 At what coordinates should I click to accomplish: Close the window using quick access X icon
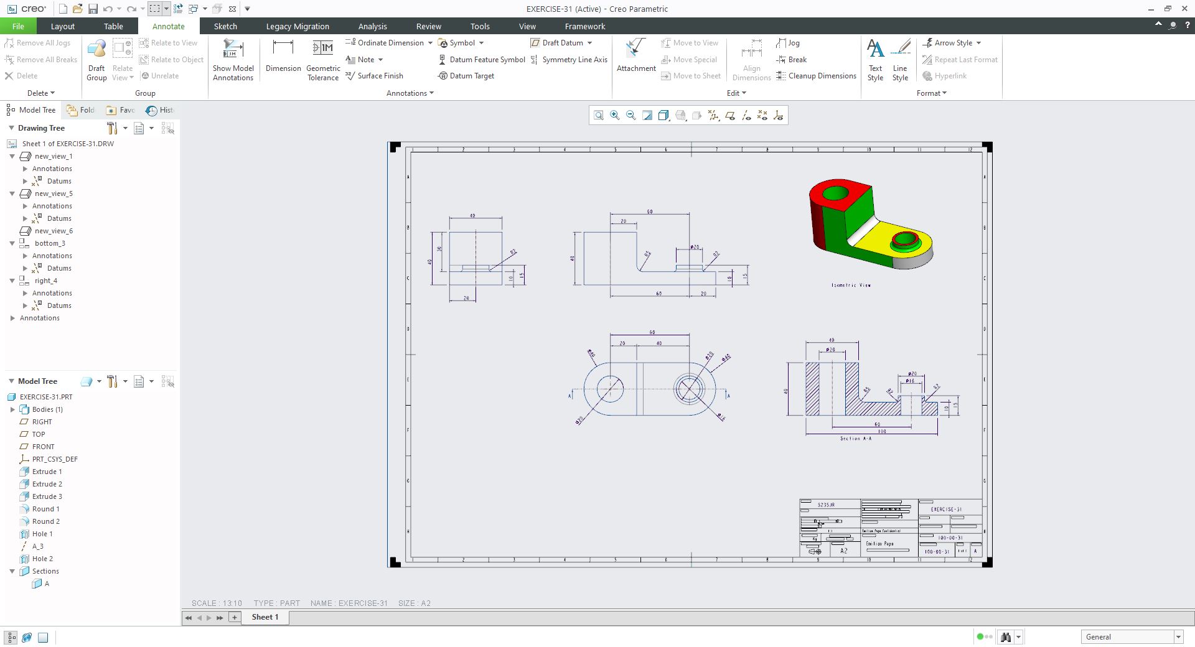point(232,9)
